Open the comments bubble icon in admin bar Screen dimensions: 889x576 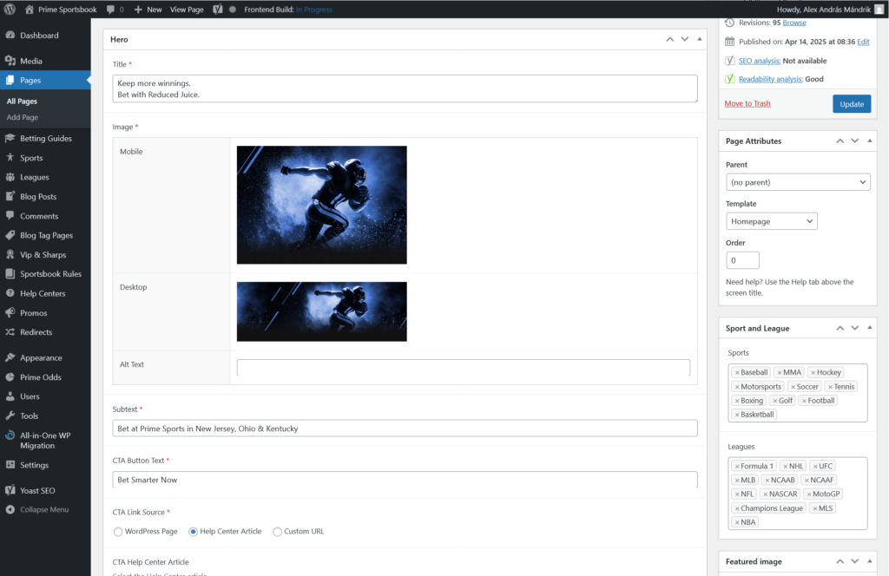(x=112, y=9)
